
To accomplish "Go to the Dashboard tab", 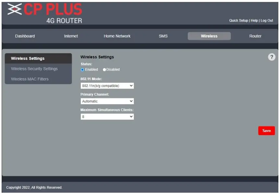I will [25, 36].
